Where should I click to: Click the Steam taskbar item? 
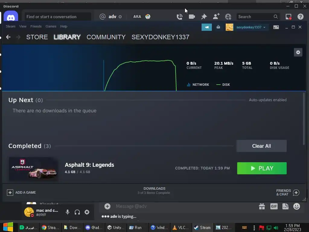(202, 227)
